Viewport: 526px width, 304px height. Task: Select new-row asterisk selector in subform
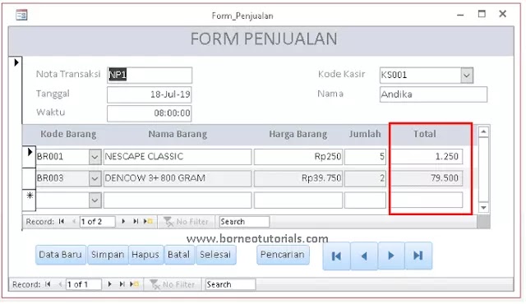click(x=30, y=200)
